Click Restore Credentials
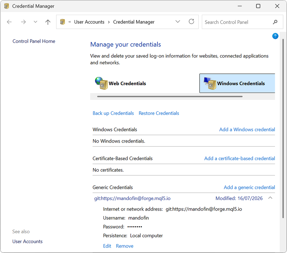This screenshot has width=287, height=253. [x=159, y=113]
